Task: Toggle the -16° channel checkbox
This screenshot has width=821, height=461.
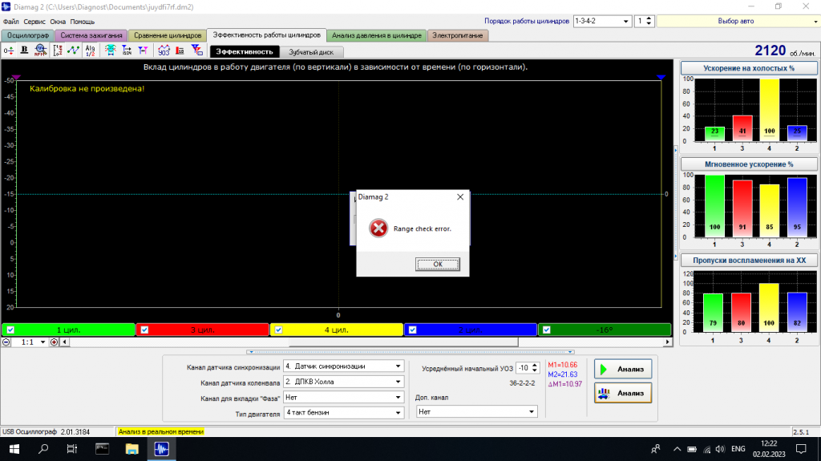Action: point(547,330)
